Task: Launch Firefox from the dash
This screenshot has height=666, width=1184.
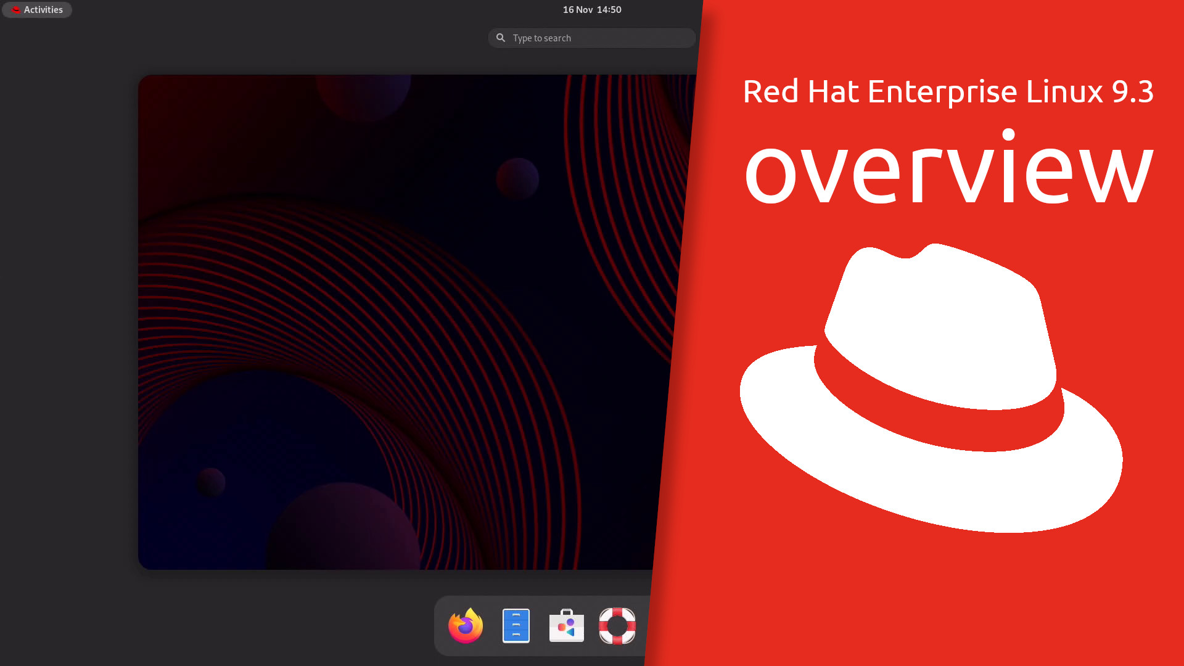Action: click(466, 626)
